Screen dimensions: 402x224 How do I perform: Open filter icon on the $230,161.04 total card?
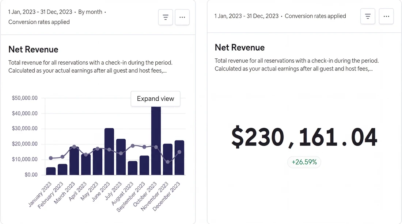coord(368,16)
